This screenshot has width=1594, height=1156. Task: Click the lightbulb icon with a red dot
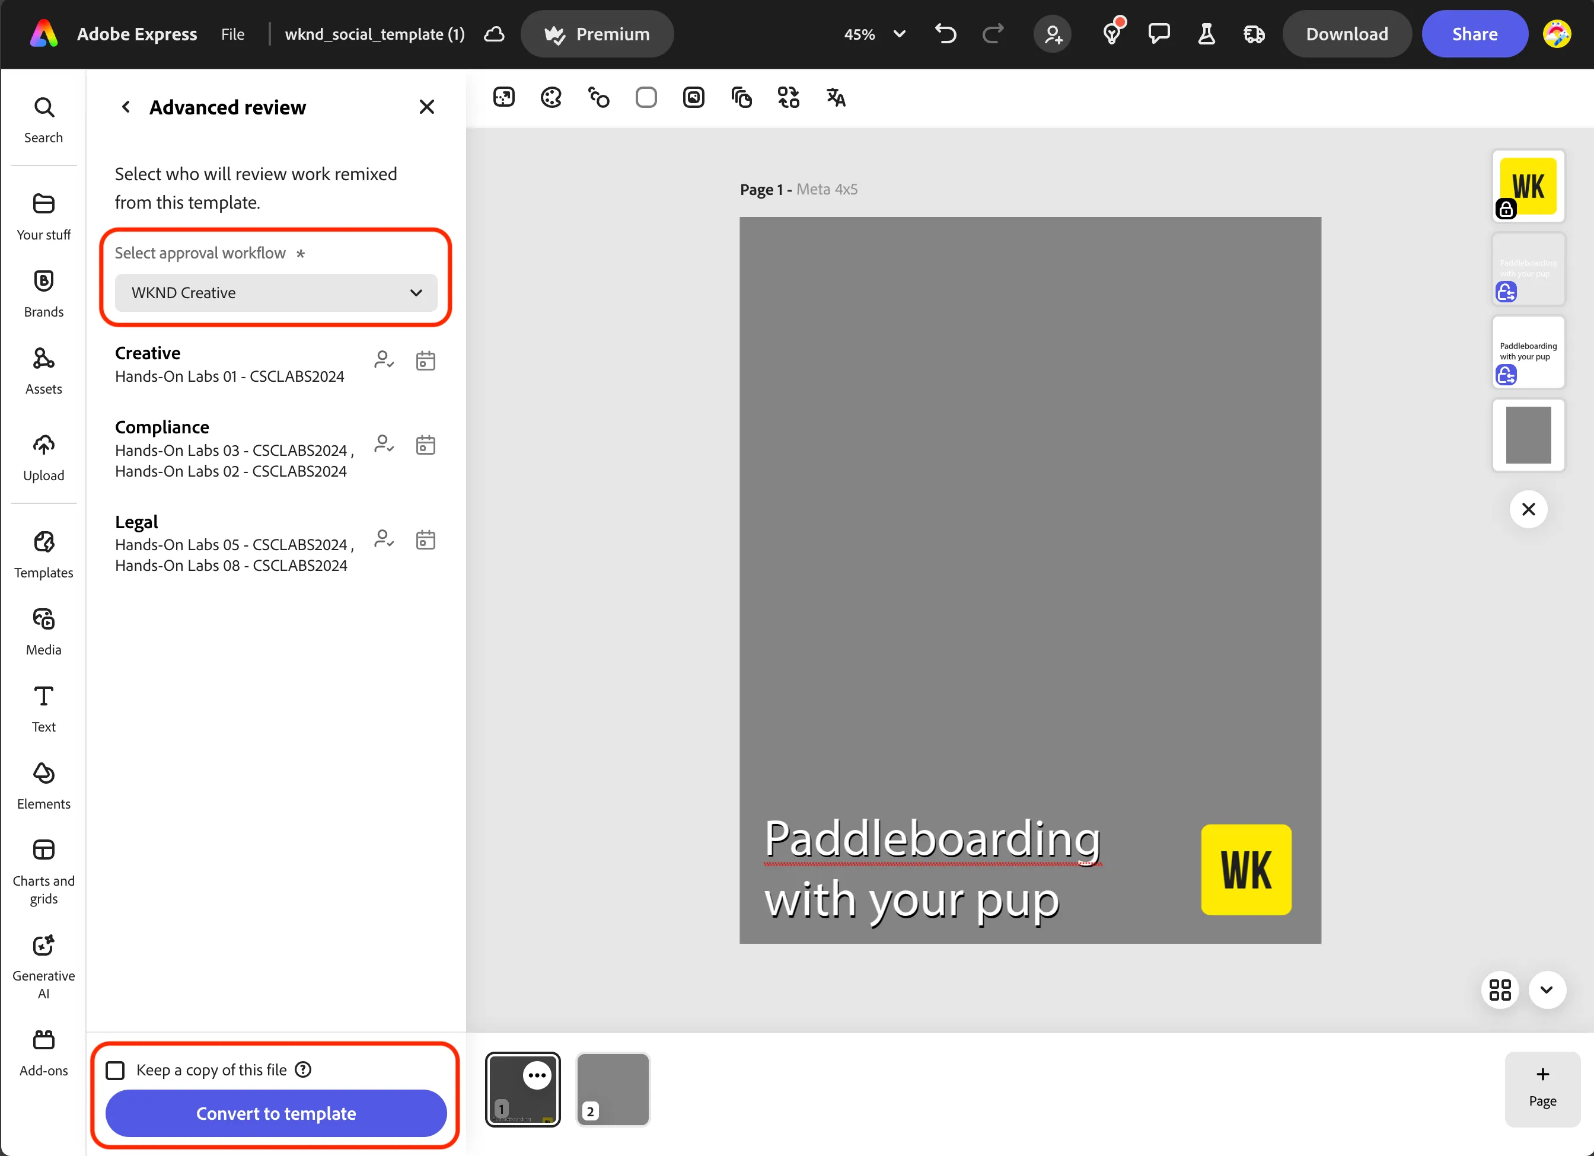[x=1112, y=33]
